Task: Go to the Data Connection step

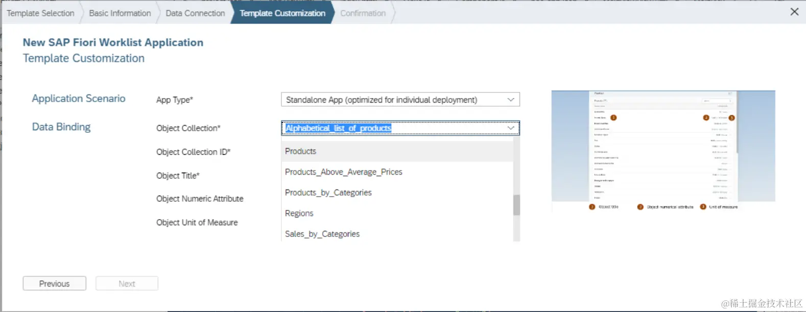Action: [195, 13]
